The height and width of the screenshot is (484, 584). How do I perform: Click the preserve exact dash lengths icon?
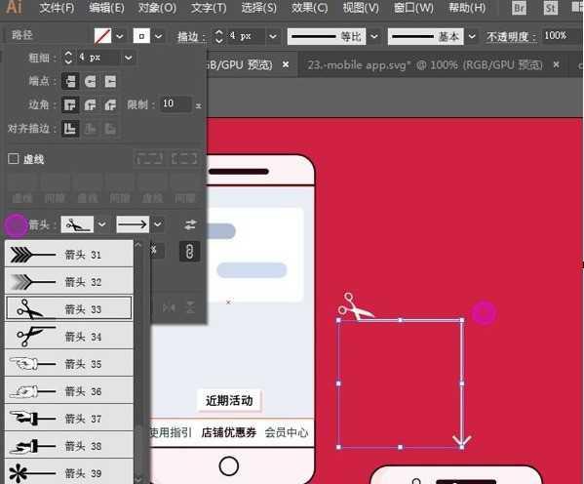point(149,158)
